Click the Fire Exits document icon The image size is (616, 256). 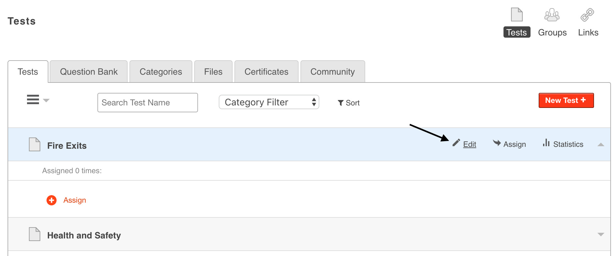click(34, 145)
